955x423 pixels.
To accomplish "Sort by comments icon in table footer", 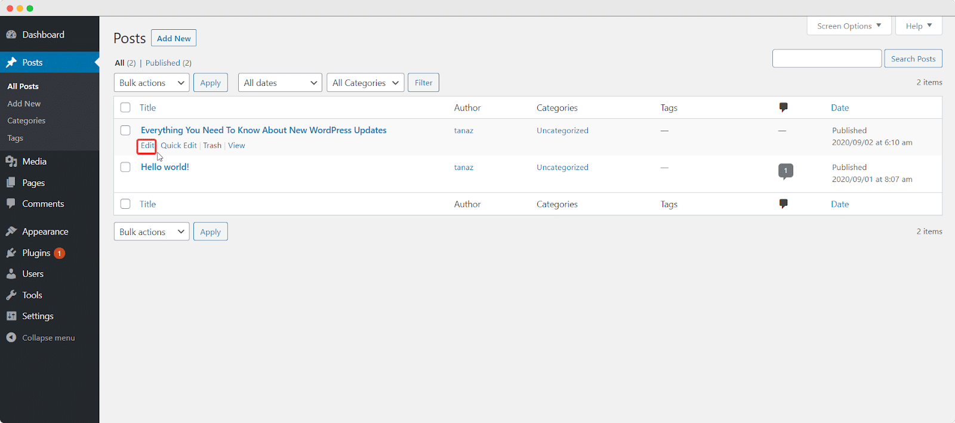I will (x=784, y=204).
